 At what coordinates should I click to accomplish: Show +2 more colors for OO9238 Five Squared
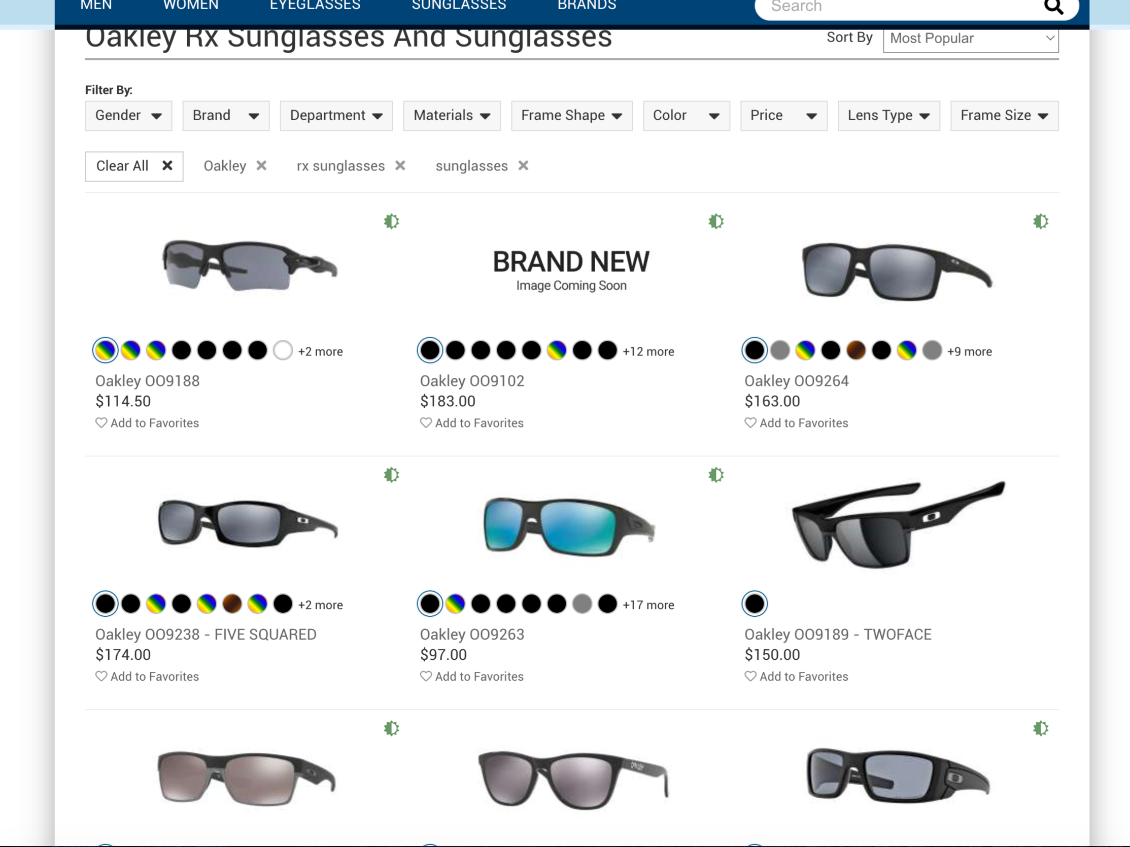[x=320, y=605]
